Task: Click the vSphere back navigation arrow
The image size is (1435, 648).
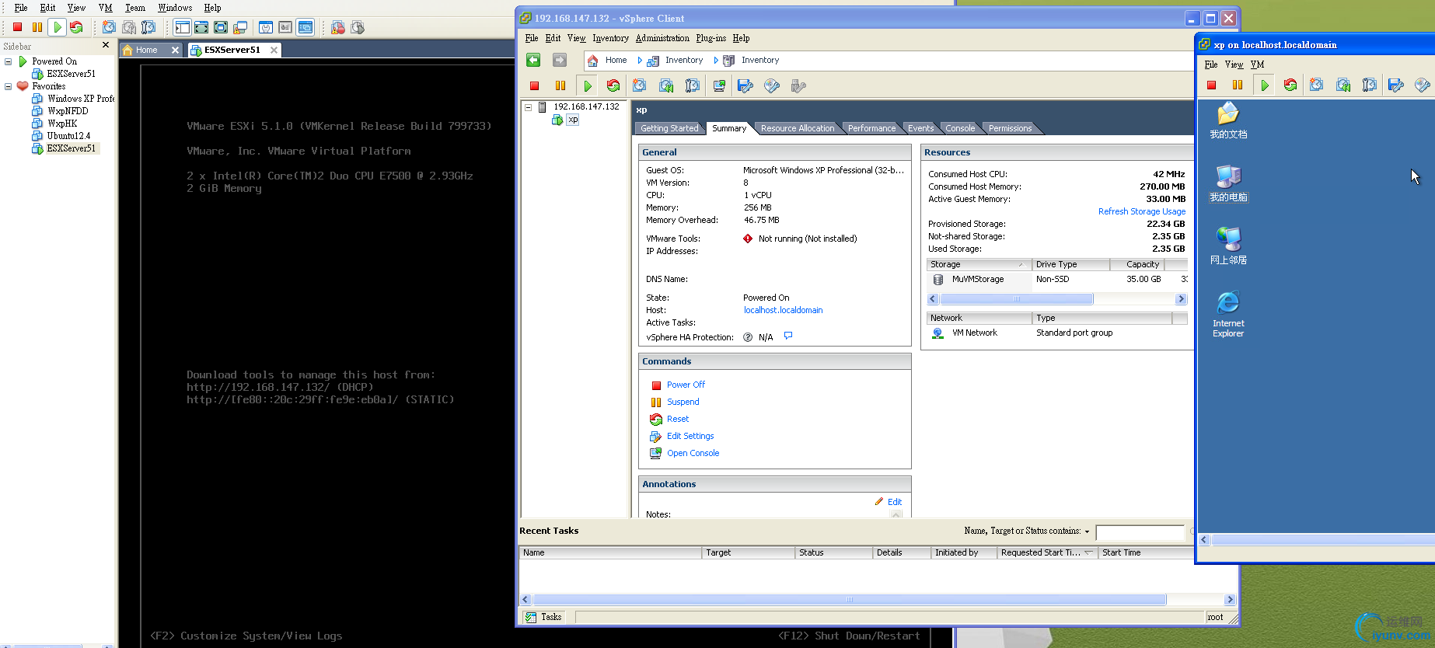Action: pos(533,60)
